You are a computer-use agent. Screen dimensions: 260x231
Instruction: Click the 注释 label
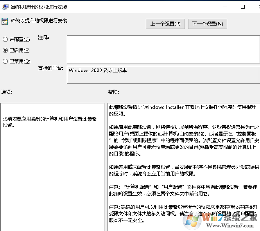tap(43, 38)
